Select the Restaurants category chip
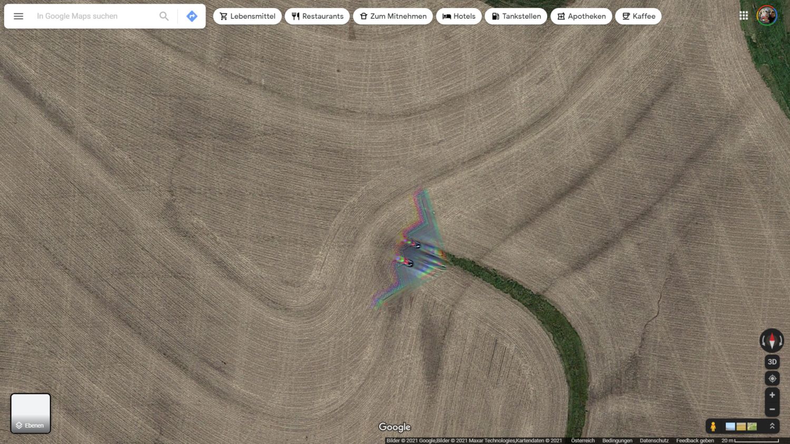The image size is (790, 444). click(317, 16)
